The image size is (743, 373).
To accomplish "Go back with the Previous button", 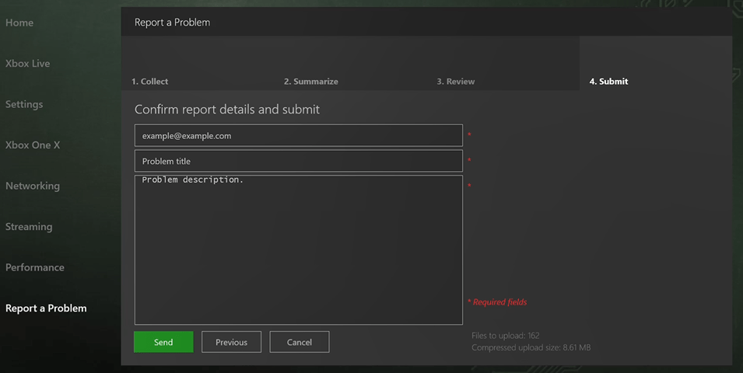I will tap(231, 342).
